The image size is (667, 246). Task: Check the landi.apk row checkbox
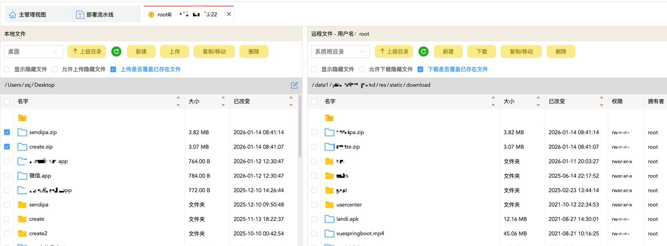[314, 219]
